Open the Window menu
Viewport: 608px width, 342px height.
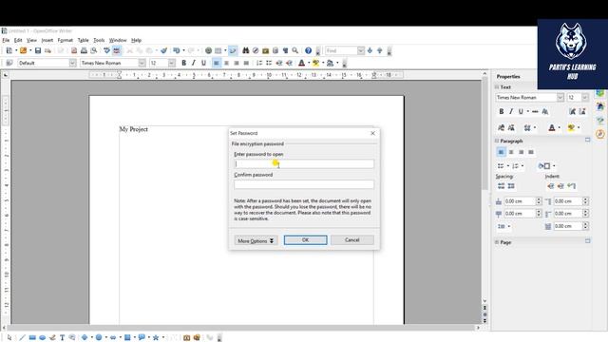118,40
